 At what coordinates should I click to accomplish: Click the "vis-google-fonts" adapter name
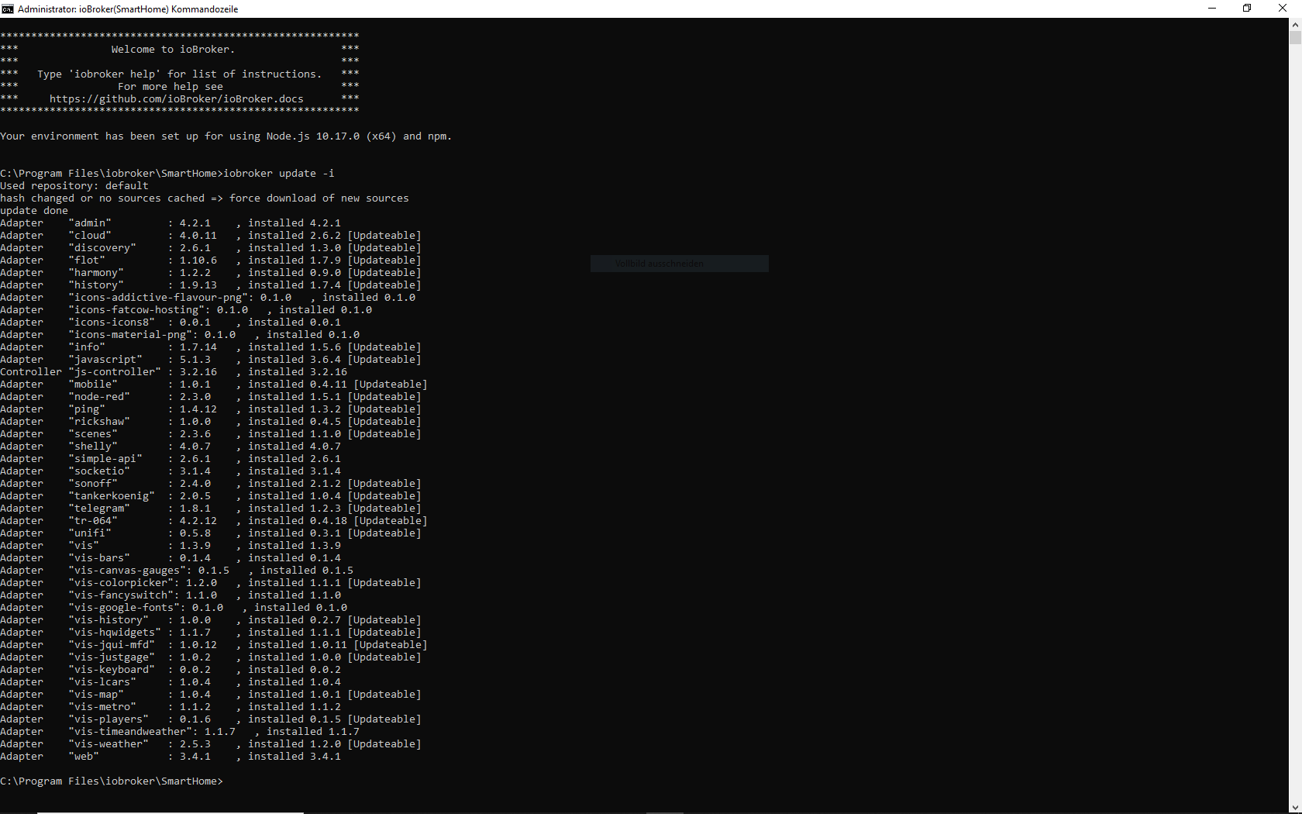tap(124, 608)
